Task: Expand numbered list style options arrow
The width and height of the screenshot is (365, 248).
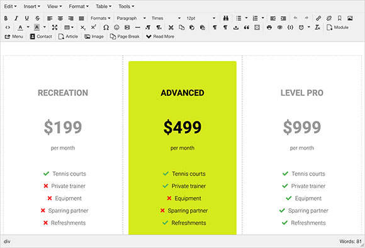Action: [x=263, y=18]
